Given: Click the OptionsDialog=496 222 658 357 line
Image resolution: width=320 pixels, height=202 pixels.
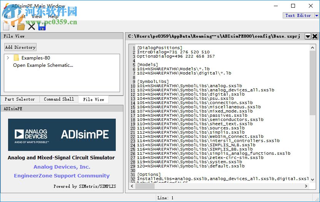Looking at the screenshot, I should (176, 56).
